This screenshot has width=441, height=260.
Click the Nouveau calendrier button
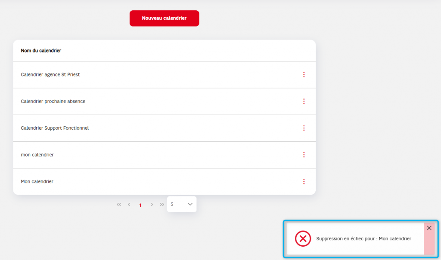click(164, 18)
